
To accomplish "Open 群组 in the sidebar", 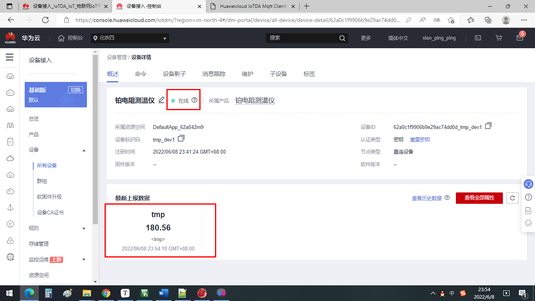I will click(x=42, y=181).
